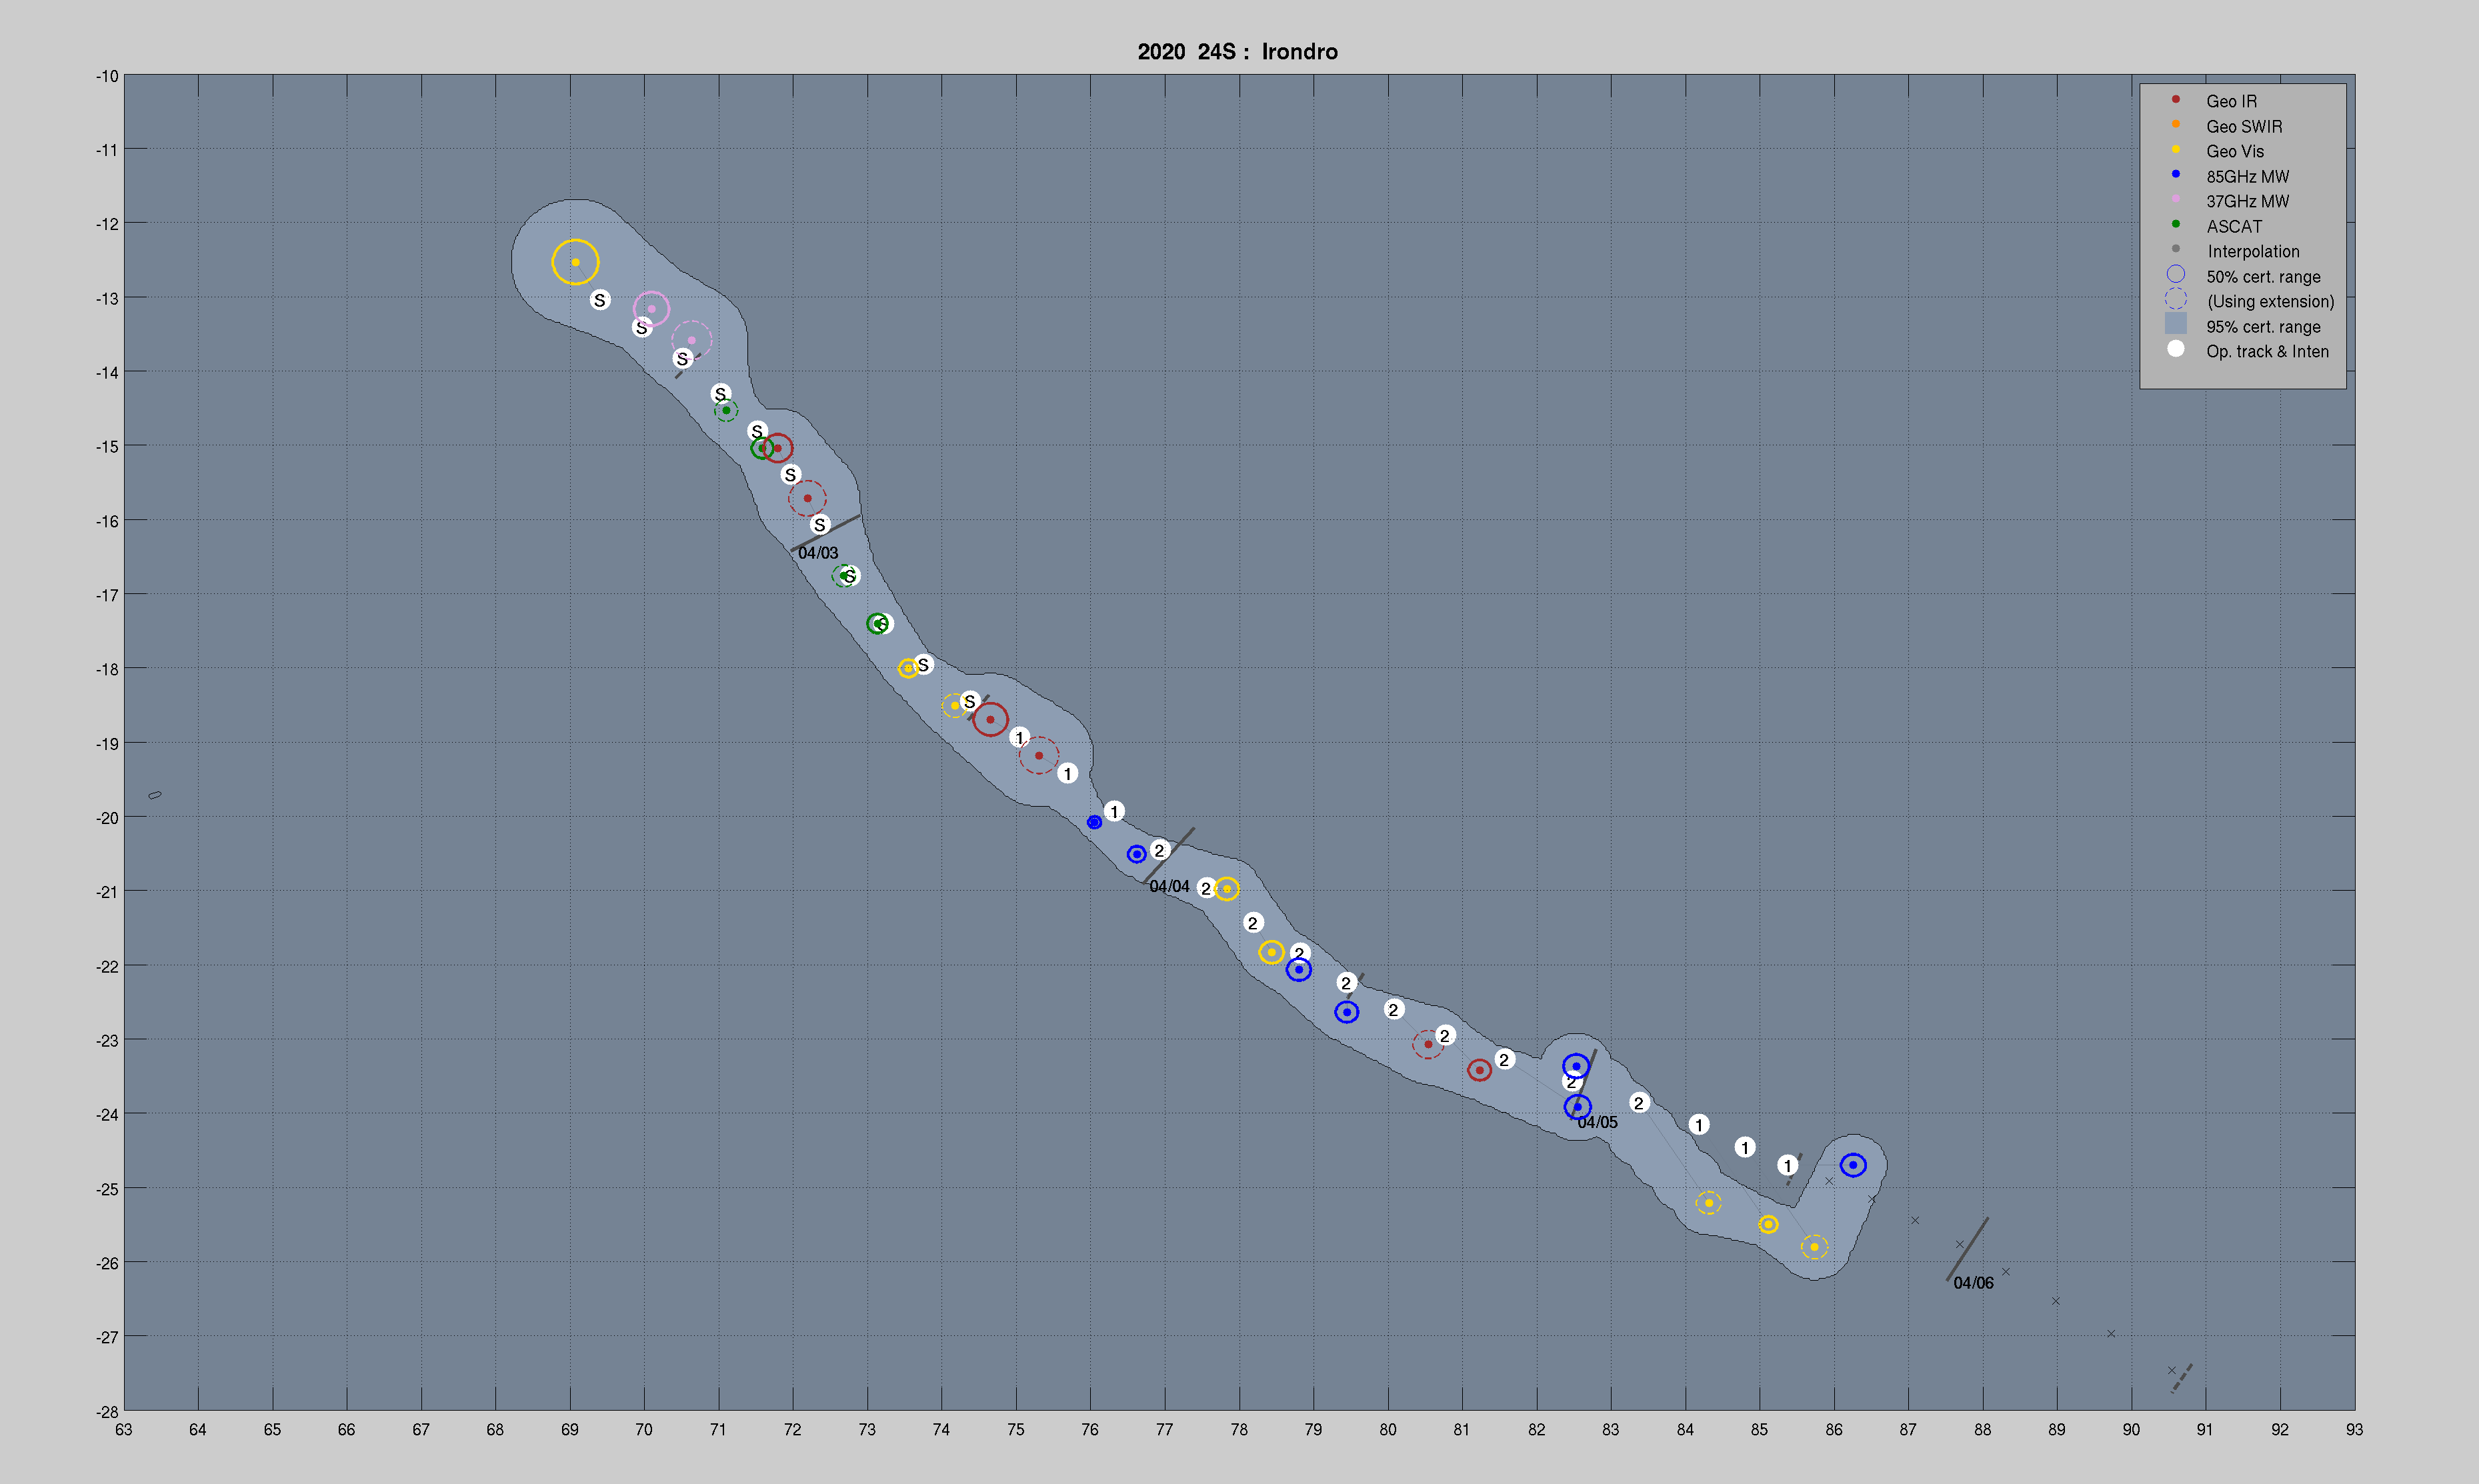Click the Geo Vis yellow legend dot

2175,150
